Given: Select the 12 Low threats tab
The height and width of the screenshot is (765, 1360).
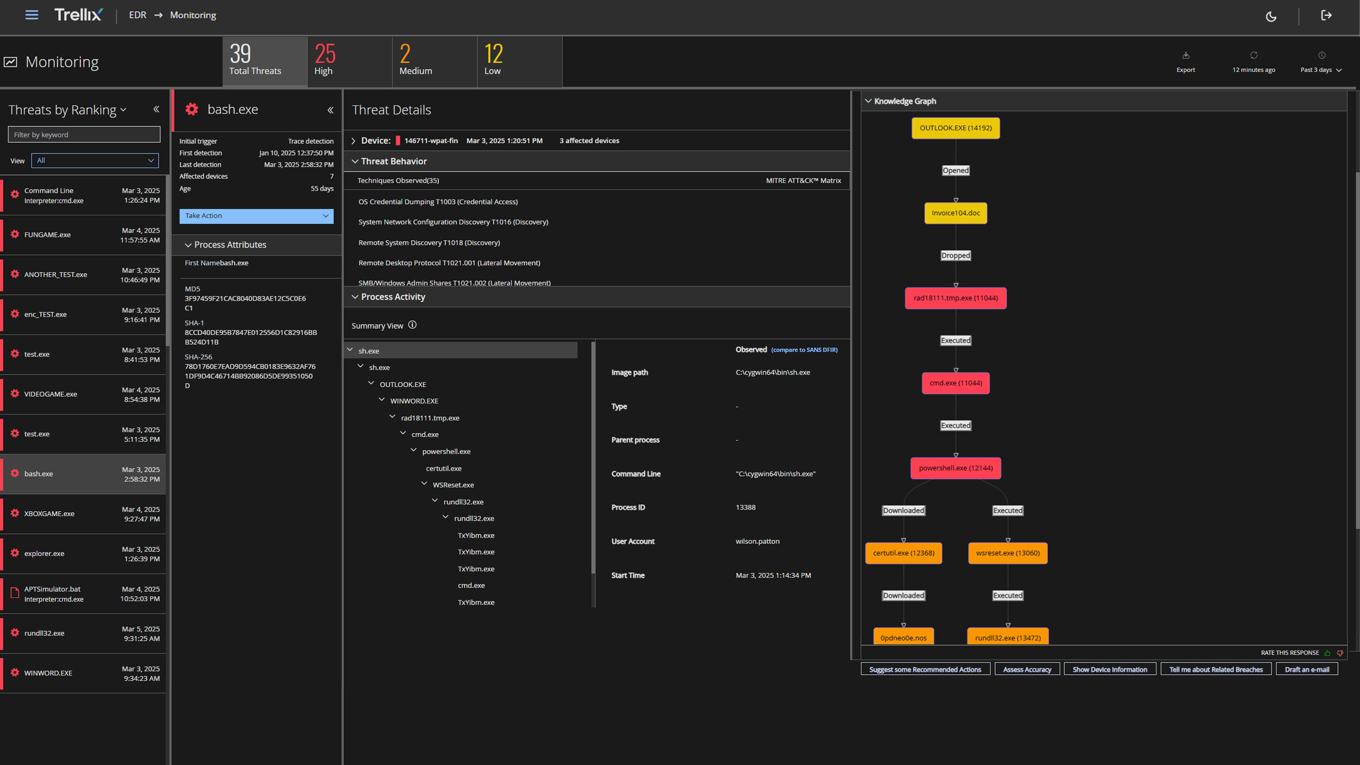Looking at the screenshot, I should (x=520, y=61).
